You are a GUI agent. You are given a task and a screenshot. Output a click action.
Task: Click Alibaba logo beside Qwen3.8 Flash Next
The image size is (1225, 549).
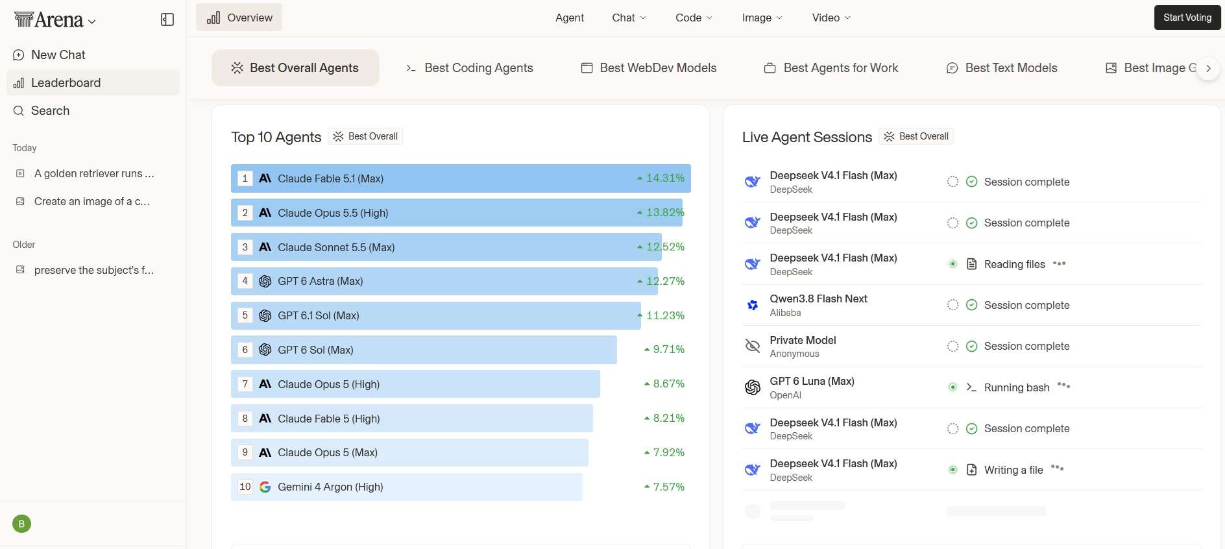753,305
